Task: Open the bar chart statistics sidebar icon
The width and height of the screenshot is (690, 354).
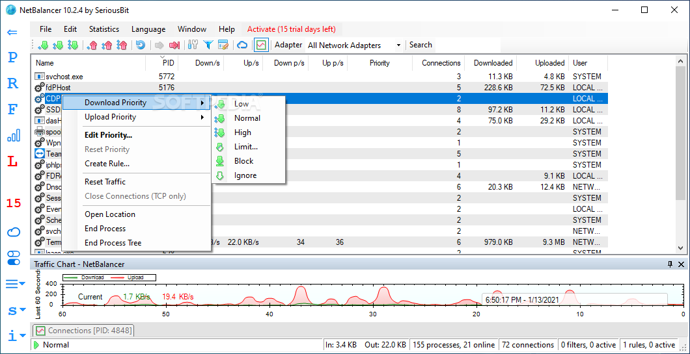Action: [13, 135]
